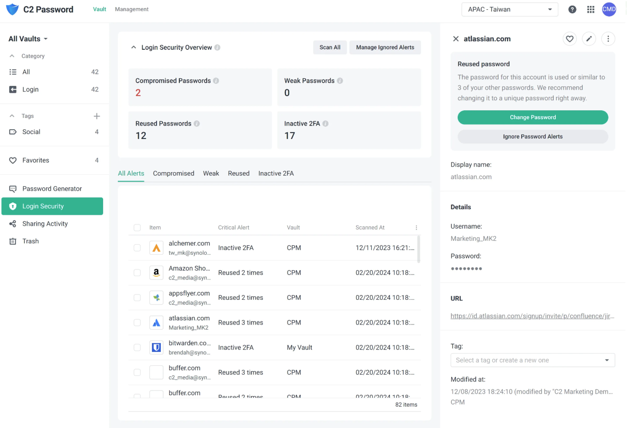The width and height of the screenshot is (627, 428).
Task: Switch to the Vault top menu
Action: pyautogui.click(x=99, y=9)
